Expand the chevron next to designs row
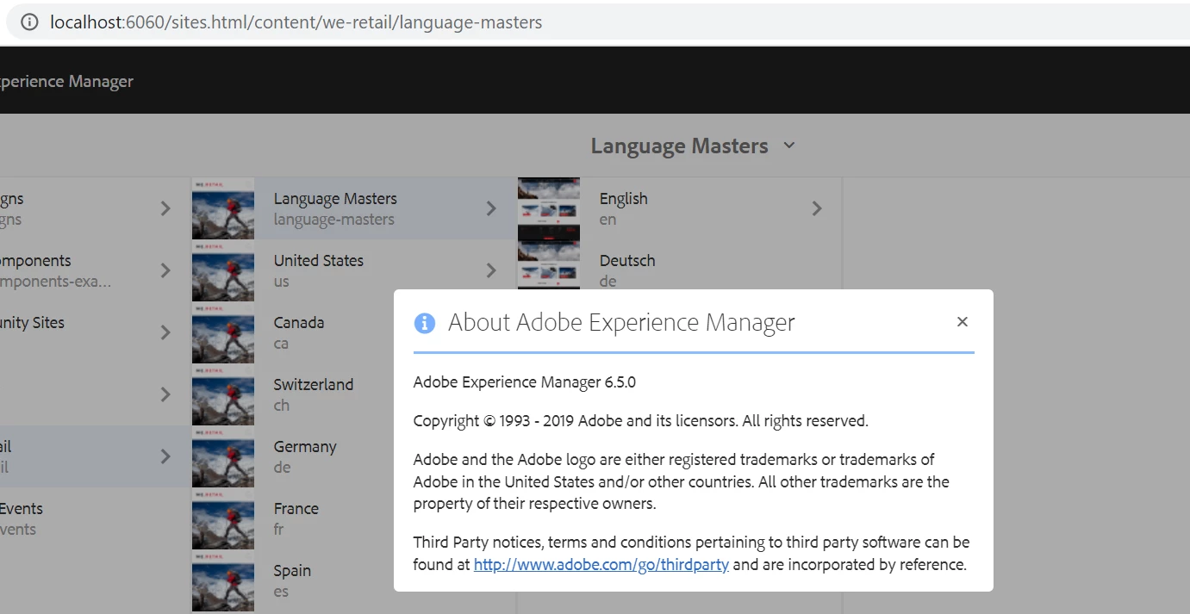This screenshot has height=614, width=1190. (x=165, y=208)
